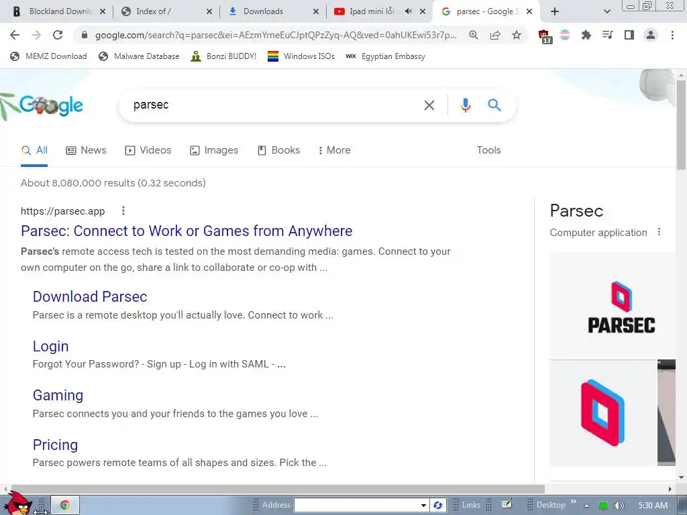The width and height of the screenshot is (687, 515).
Task: Click the zoom magnifier icon in address bar
Action: [x=473, y=35]
